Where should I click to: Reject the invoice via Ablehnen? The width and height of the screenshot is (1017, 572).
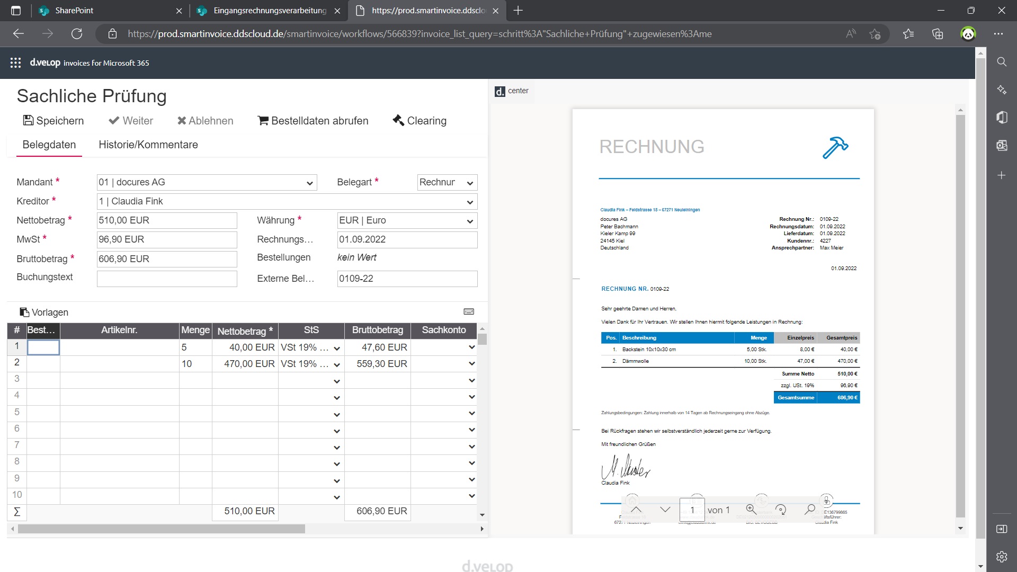(206, 121)
